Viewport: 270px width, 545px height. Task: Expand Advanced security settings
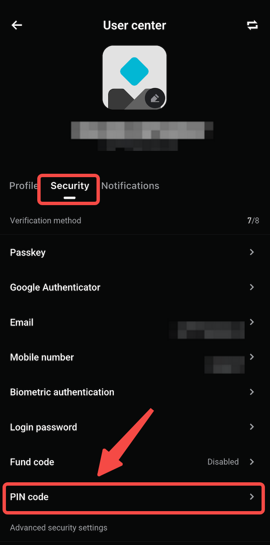click(x=58, y=528)
